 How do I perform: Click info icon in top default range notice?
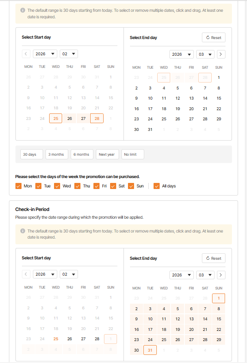[23, 10]
